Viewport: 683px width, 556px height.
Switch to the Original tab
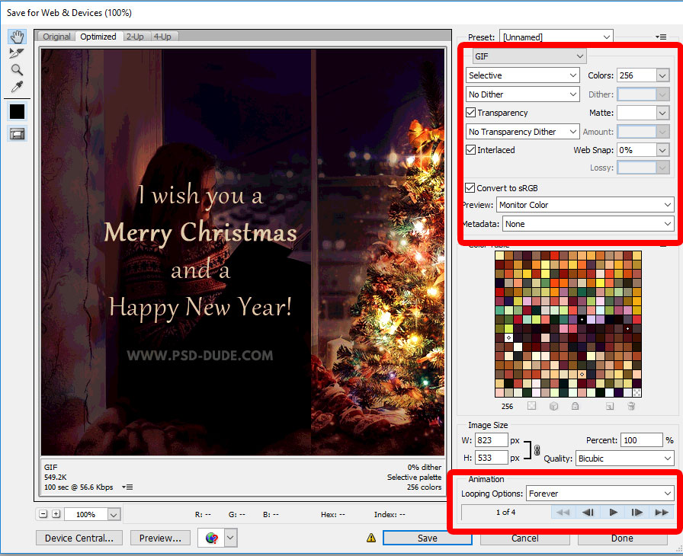tap(56, 37)
